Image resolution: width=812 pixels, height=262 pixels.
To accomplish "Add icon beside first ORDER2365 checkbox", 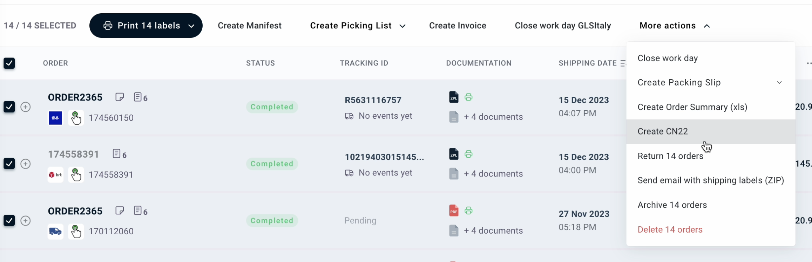I will pos(26,107).
